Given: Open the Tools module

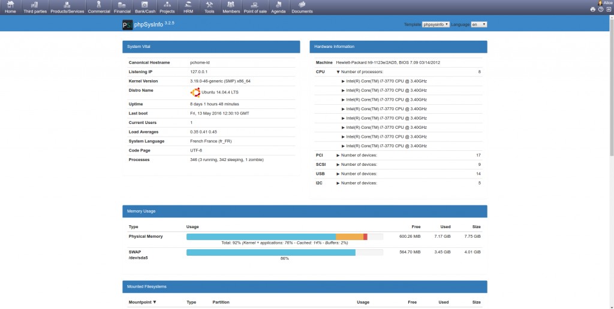Looking at the screenshot, I should click(x=209, y=7).
